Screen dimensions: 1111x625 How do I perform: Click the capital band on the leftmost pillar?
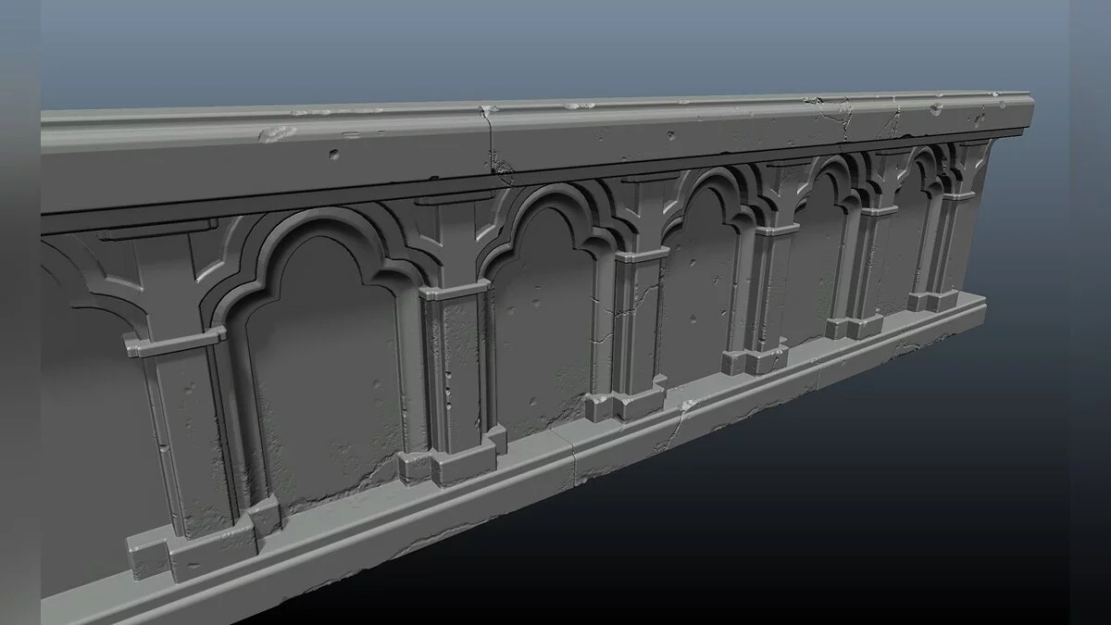click(176, 343)
